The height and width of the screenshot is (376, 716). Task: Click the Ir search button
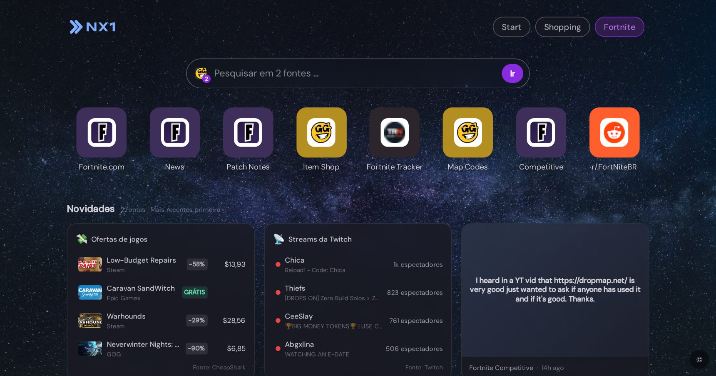[512, 73]
